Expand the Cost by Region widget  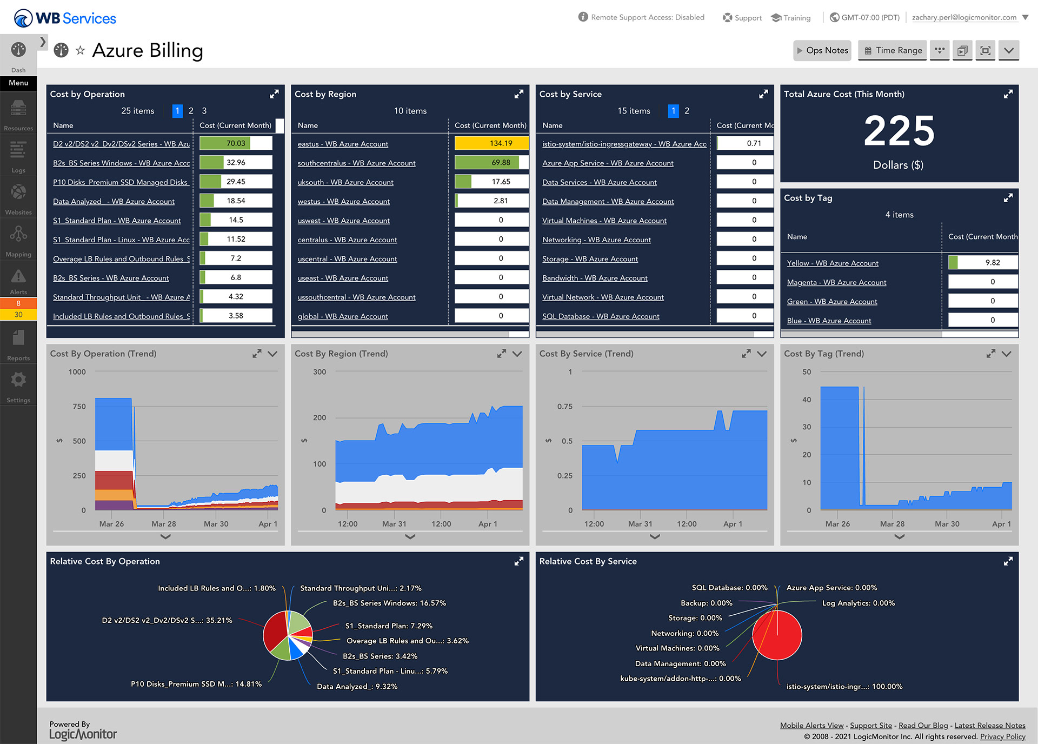(519, 94)
